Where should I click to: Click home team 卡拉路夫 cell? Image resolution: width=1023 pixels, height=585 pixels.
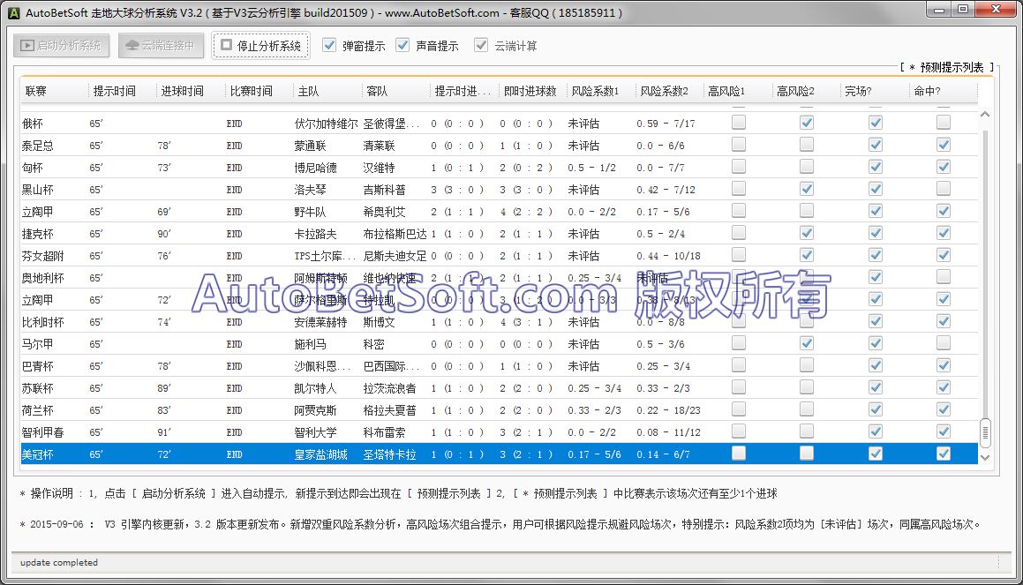315,234
